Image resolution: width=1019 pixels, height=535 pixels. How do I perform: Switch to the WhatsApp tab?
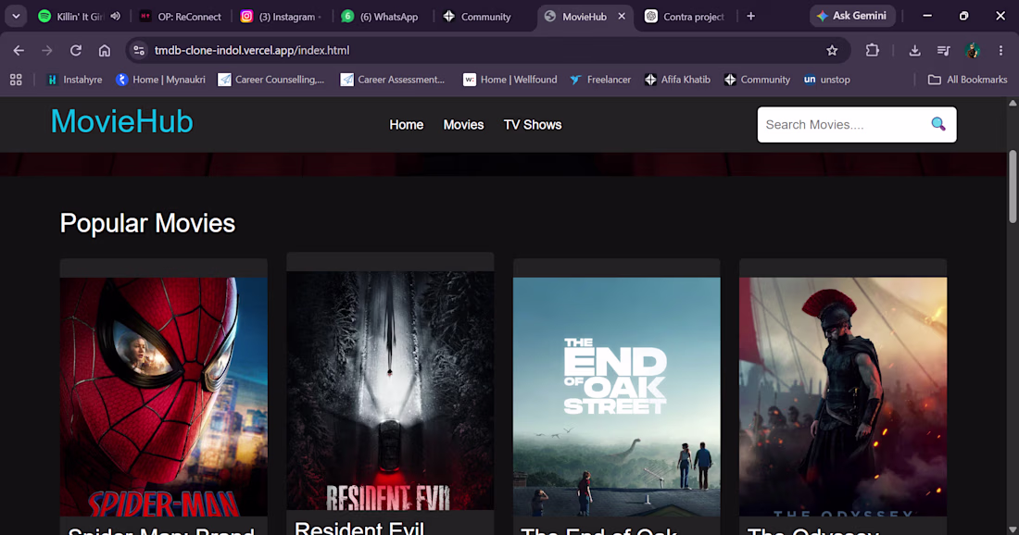pos(383,17)
